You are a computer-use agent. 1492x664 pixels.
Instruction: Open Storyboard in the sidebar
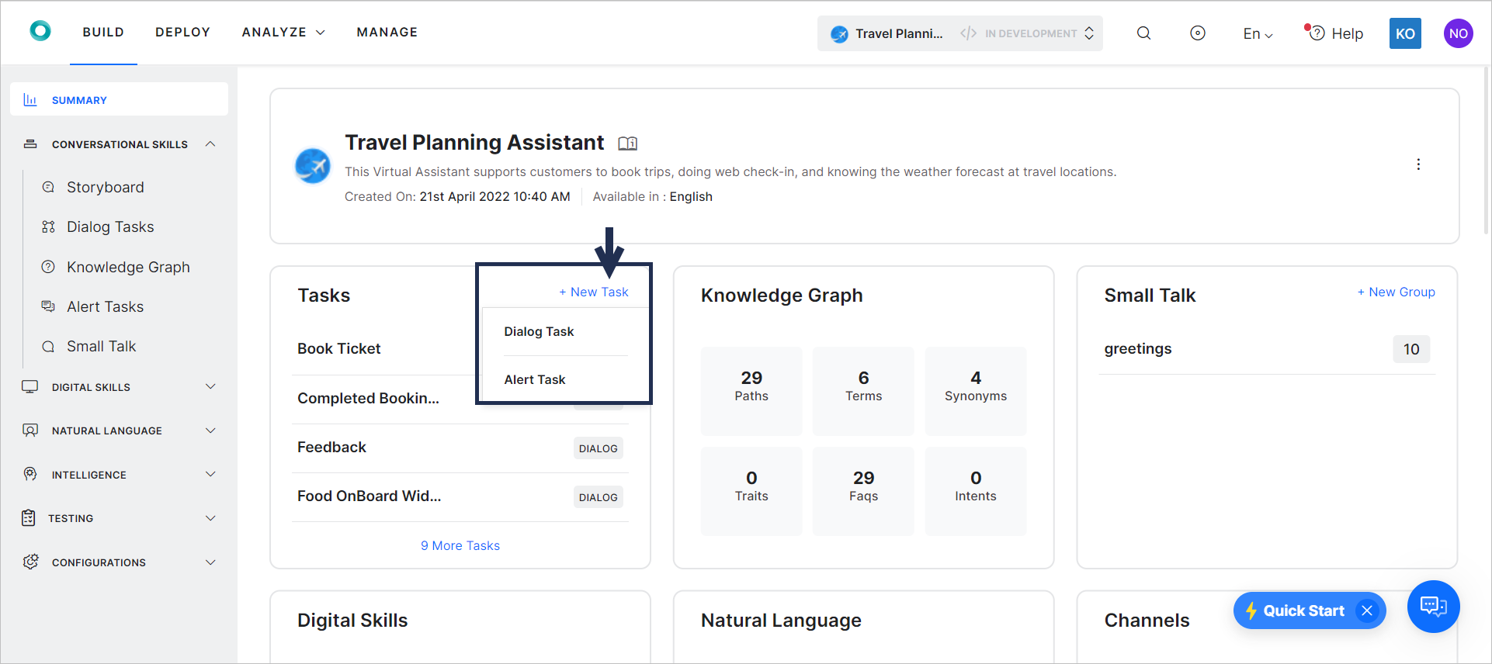click(x=105, y=187)
